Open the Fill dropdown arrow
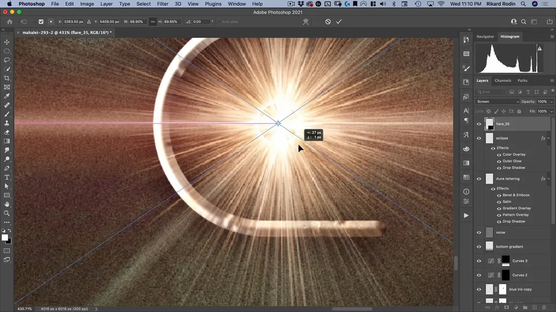 point(551,112)
